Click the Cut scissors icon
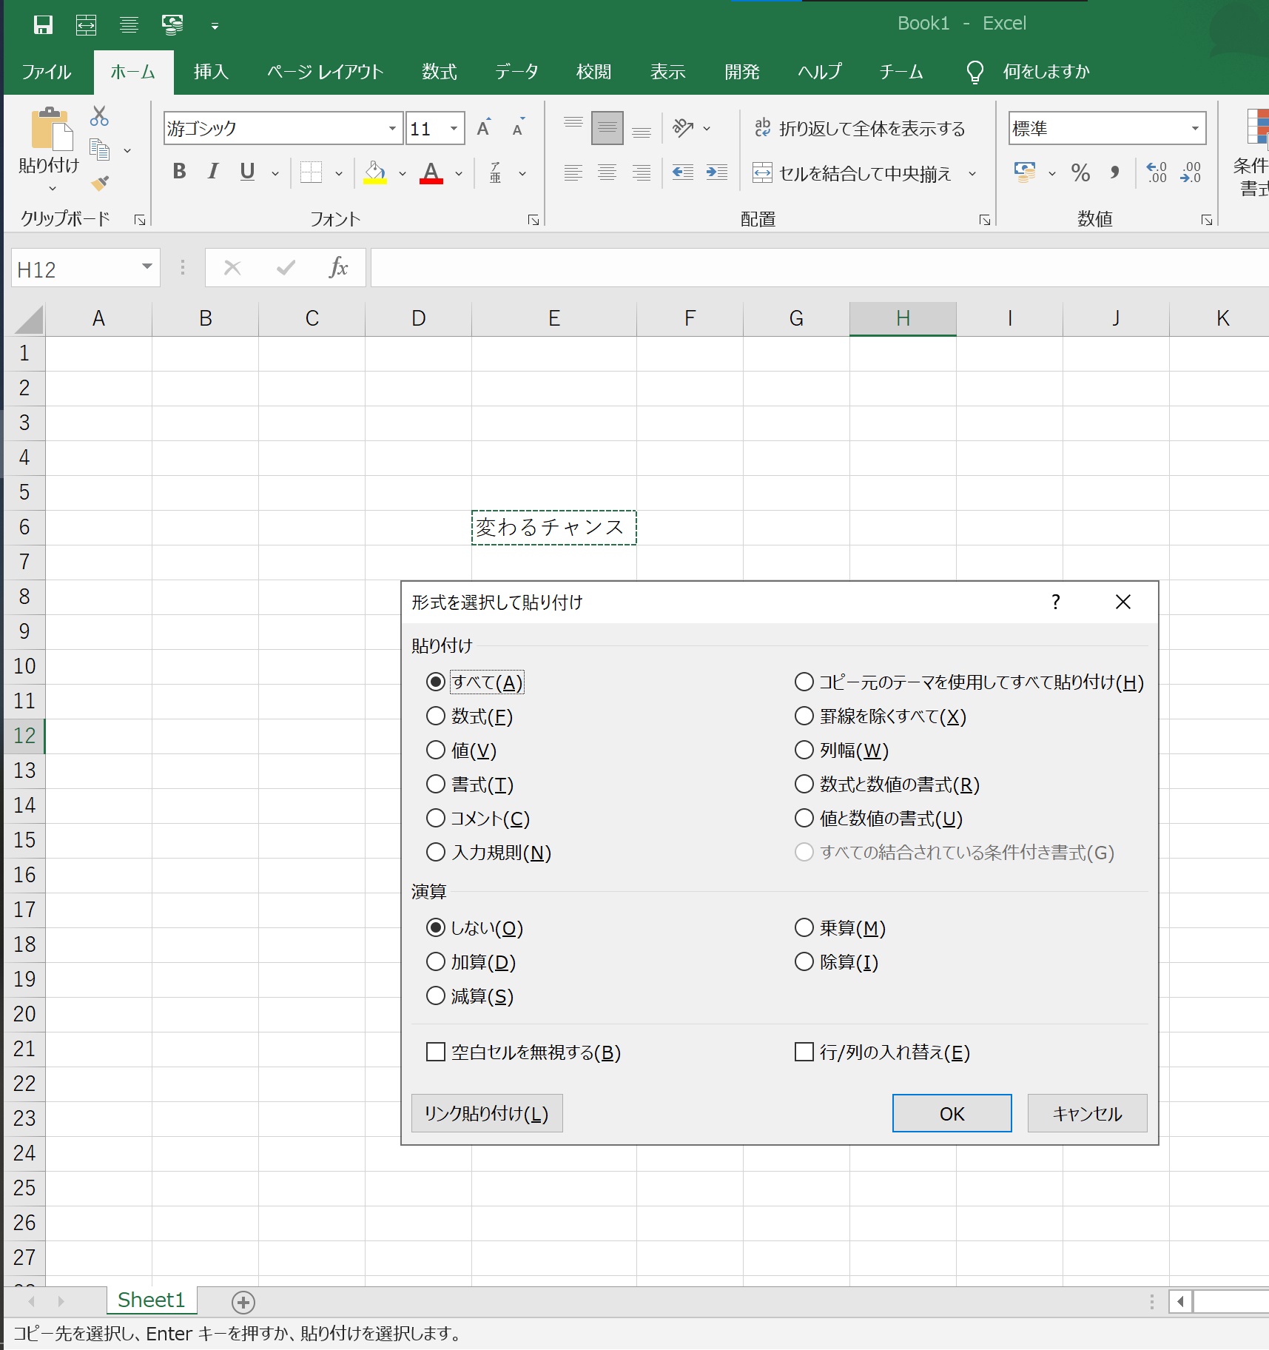 point(99,116)
